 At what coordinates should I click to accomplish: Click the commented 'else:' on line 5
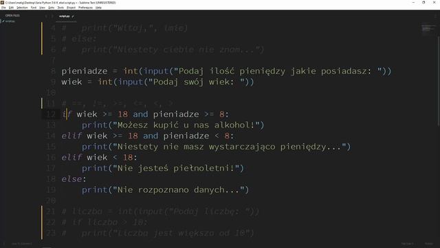(x=84, y=39)
